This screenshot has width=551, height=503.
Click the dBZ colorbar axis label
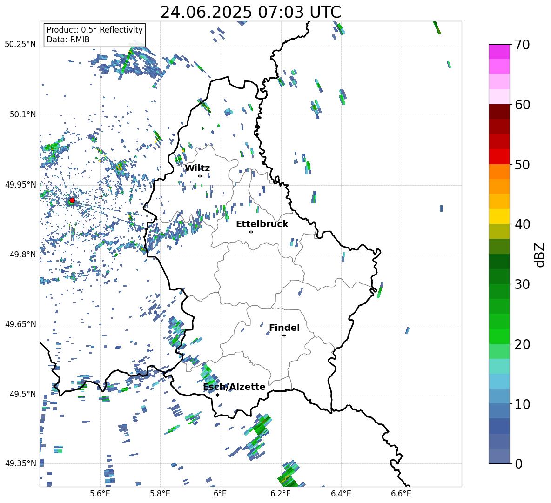(x=540, y=255)
